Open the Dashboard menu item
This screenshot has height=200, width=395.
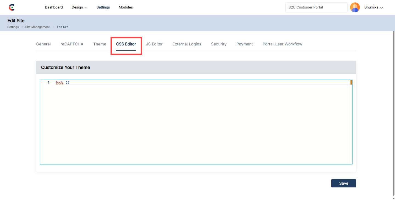[54, 7]
